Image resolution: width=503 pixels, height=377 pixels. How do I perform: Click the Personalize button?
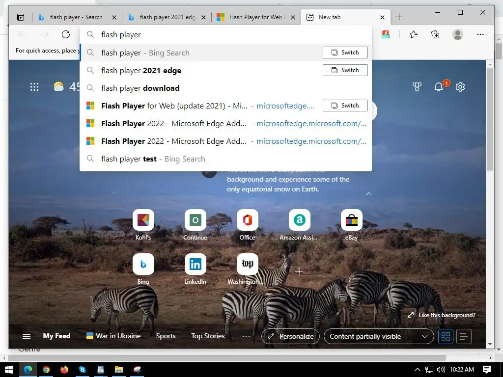pyautogui.click(x=291, y=336)
